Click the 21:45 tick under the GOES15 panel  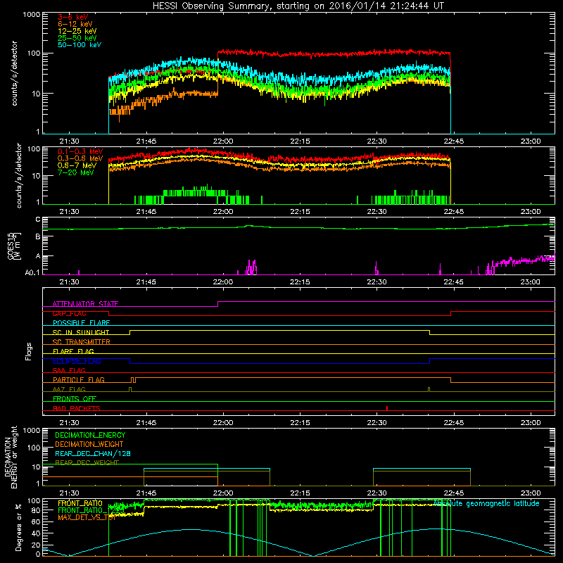(x=146, y=282)
